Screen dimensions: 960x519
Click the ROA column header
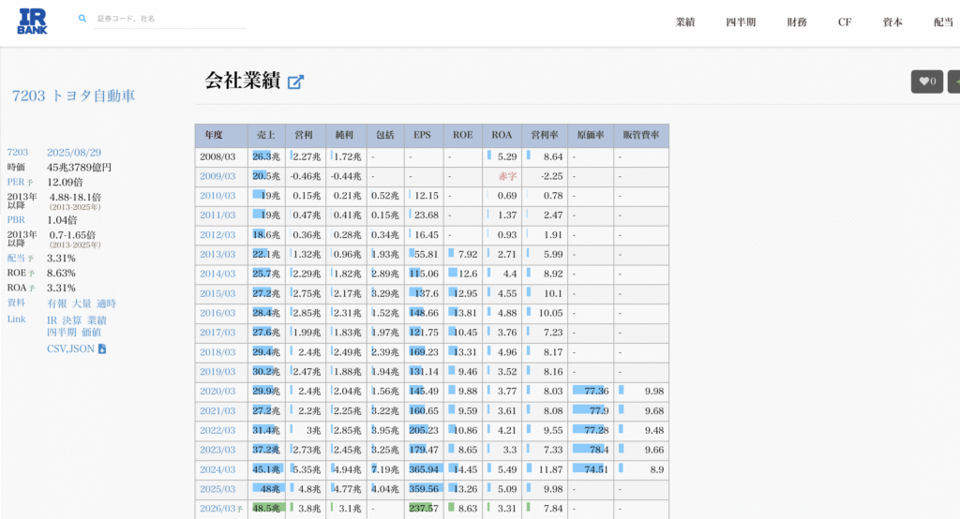[x=502, y=135]
